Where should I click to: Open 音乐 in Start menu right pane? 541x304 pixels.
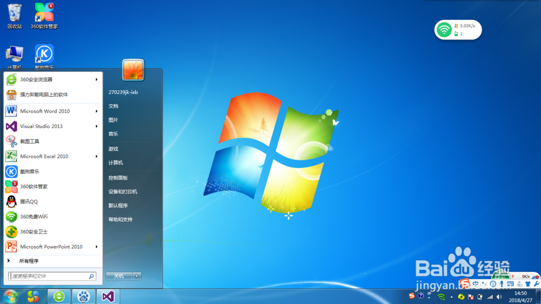[114, 134]
